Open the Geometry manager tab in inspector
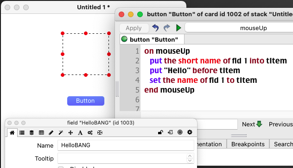This screenshot has width=293, height=168. click(100, 132)
